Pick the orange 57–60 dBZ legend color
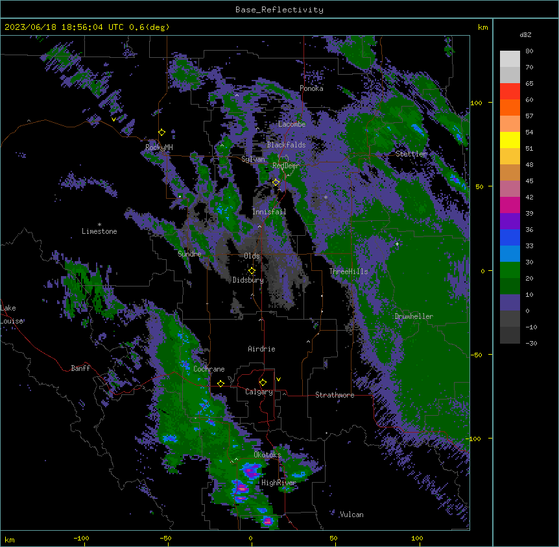 click(x=510, y=107)
